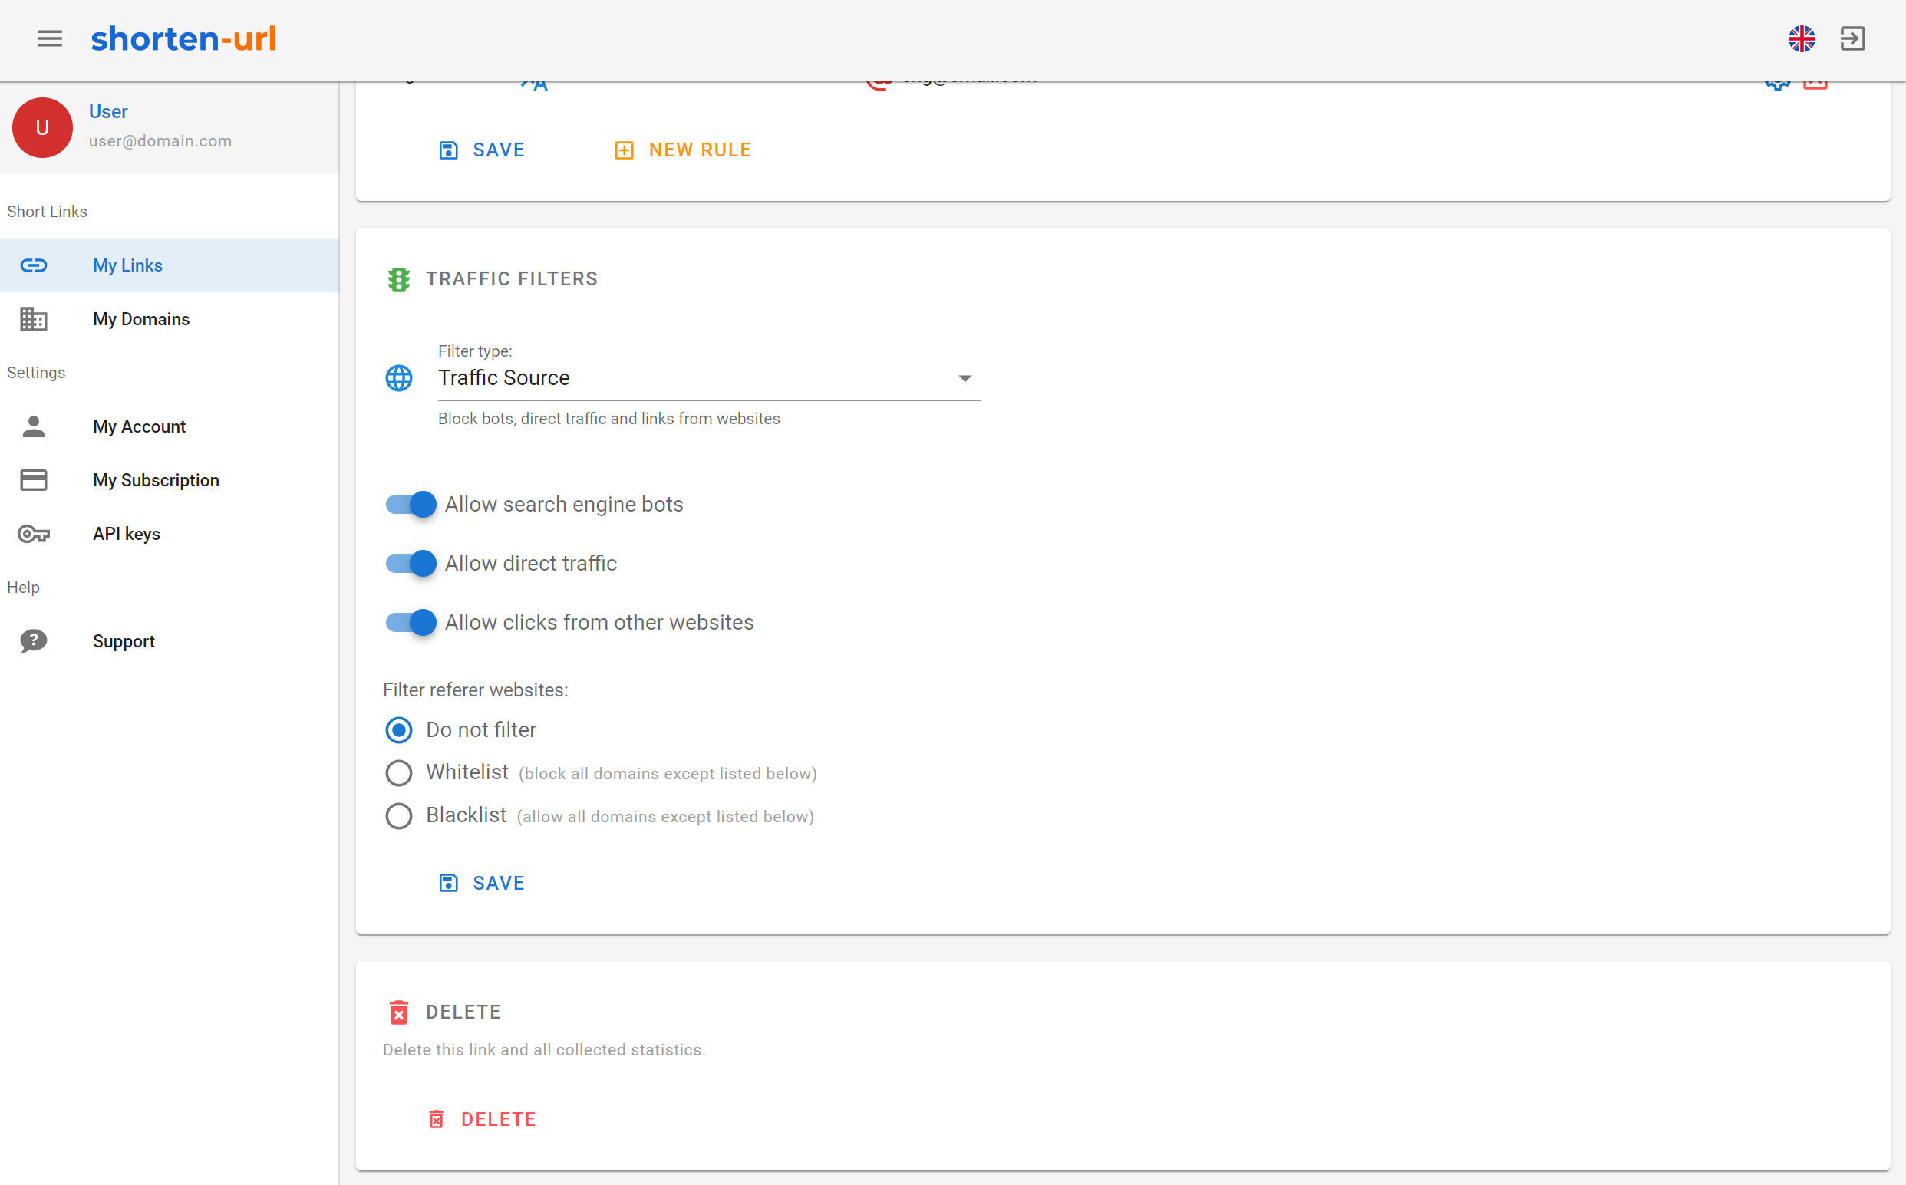
Task: Select the key icon for API keys
Action: [34, 534]
